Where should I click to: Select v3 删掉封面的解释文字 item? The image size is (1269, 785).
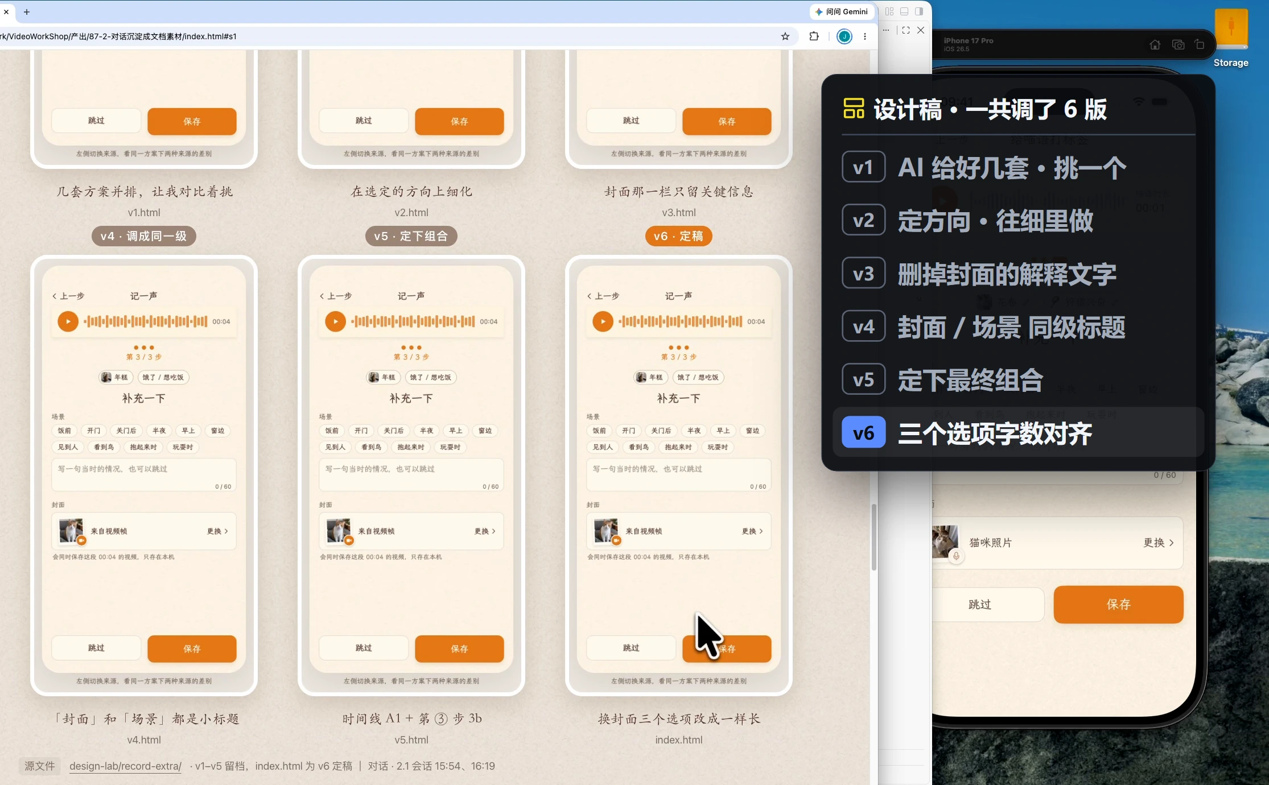coord(1018,274)
